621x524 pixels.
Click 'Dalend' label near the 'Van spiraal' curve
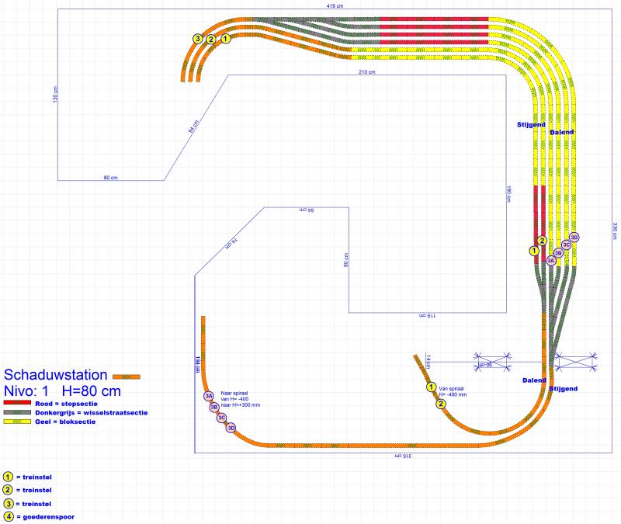tap(534, 380)
